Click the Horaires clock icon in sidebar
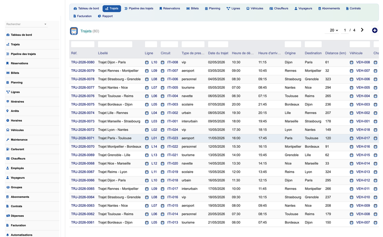This screenshot has width=383, height=237. click(x=8, y=121)
